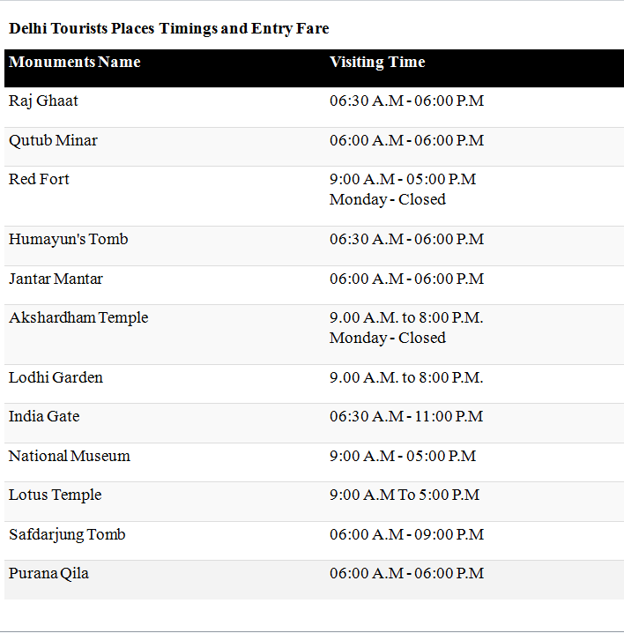The image size is (624, 633).
Task: Click the Lotus Temple monument name
Action: [x=55, y=495]
